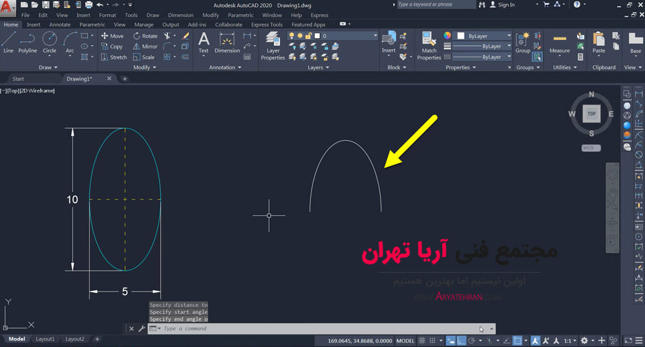Image resolution: width=645 pixels, height=347 pixels.
Task: Expand the Draw panel
Action: tap(48, 67)
